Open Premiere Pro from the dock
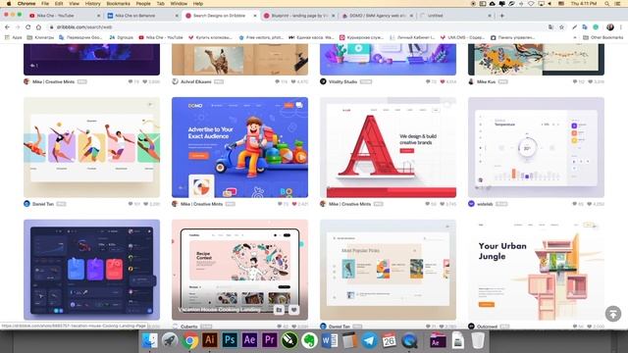The image size is (628, 353). point(270,340)
